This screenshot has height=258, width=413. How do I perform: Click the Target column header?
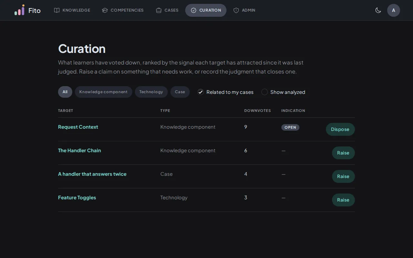coord(65,111)
